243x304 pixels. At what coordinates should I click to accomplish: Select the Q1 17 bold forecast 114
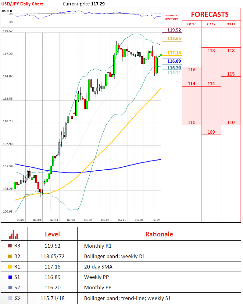coord(191,83)
